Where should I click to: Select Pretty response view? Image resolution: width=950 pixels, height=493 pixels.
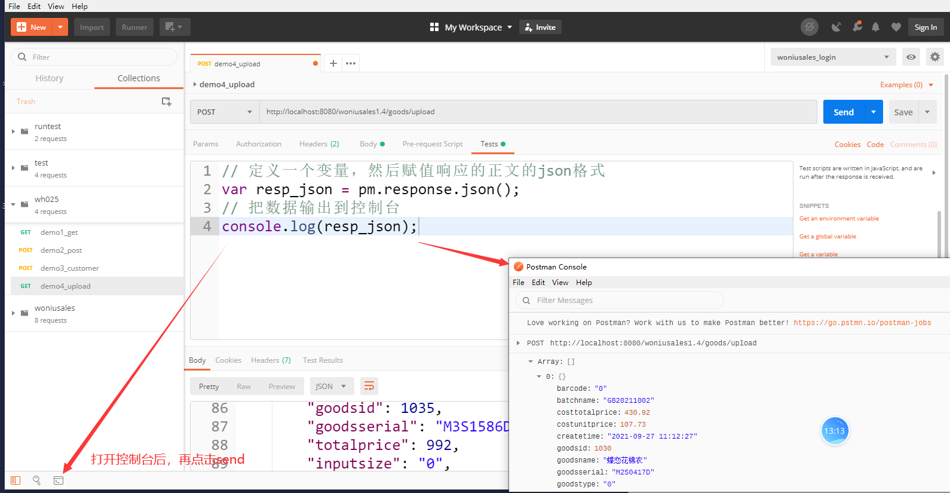(209, 387)
